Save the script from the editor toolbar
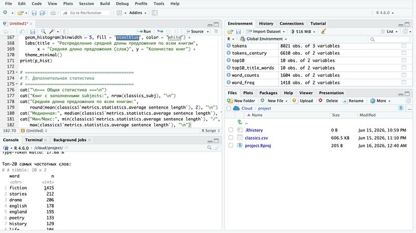The image size is (416, 233). [33, 32]
